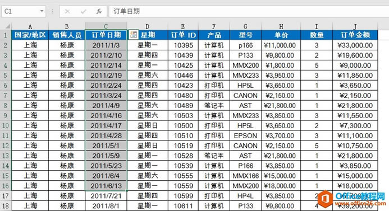Click the 数量 header cell

[x=317, y=35]
